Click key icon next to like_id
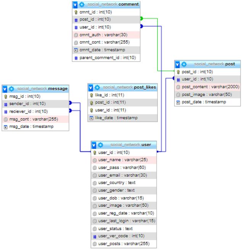The height and width of the screenshot is (249, 242). [x=91, y=95]
